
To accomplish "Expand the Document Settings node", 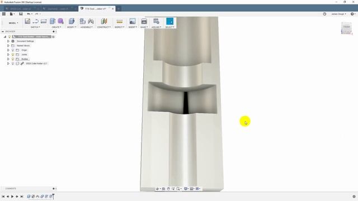I will (x=8, y=41).
